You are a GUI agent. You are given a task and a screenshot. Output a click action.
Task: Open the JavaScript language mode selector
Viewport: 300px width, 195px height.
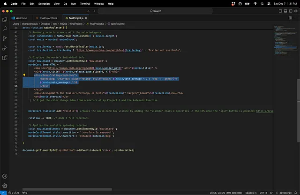pos(285,193)
